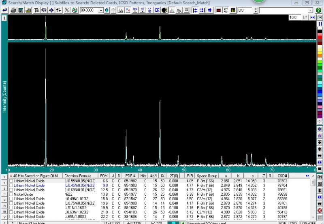Click the blue return arrow toolbar icon

coord(4,10)
